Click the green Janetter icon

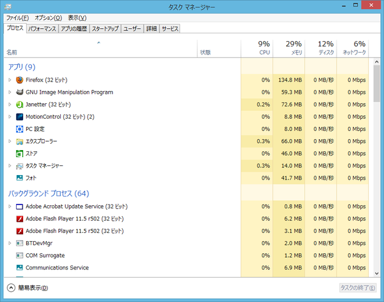point(19,105)
